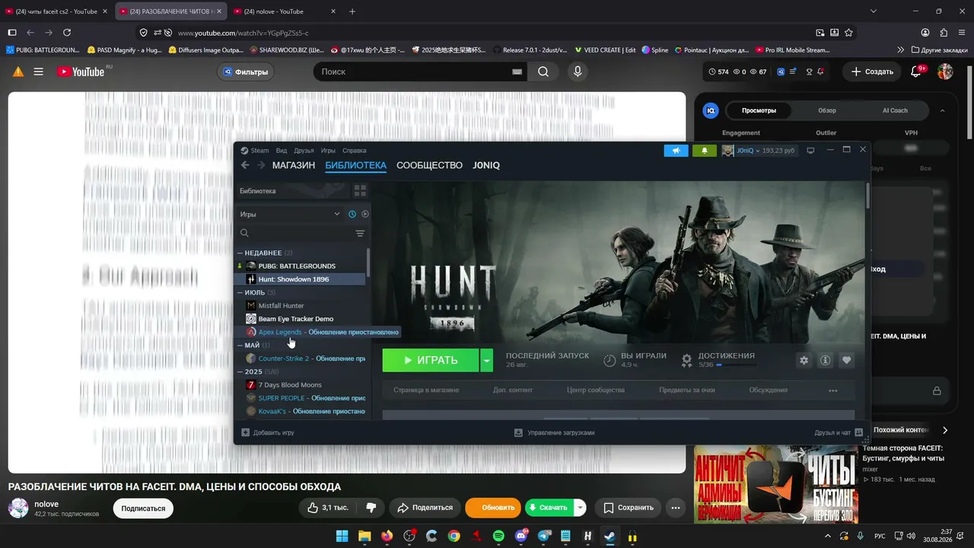Screen dimensions: 974x548
Task: Show Hunt: Showdown game info
Action: (825, 360)
